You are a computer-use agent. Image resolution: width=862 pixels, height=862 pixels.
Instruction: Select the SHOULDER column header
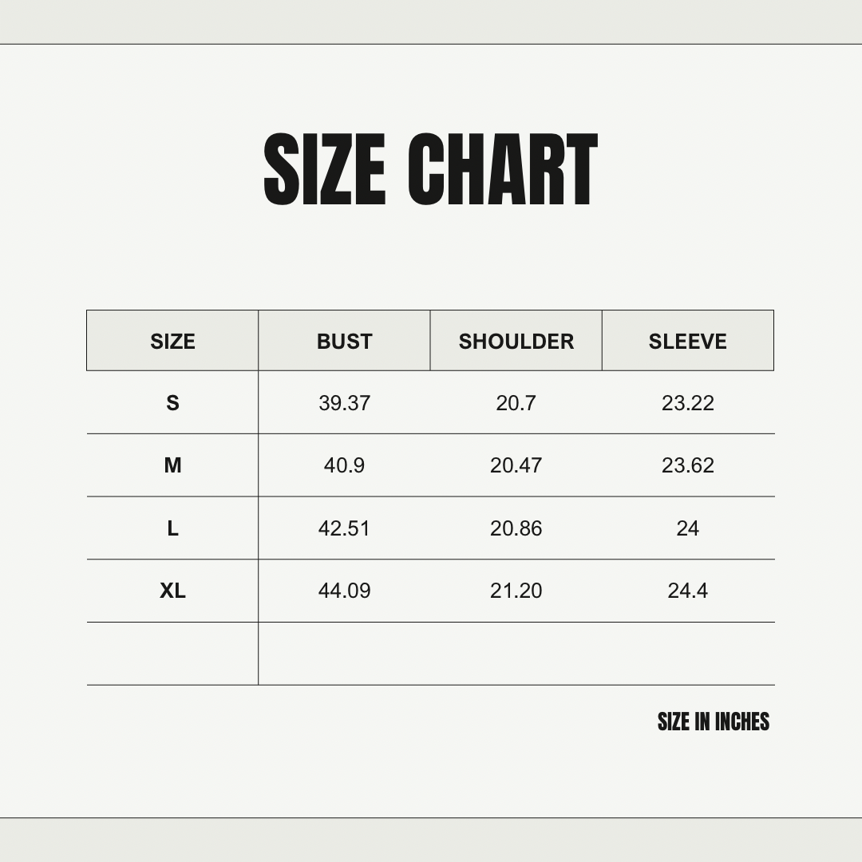516,341
